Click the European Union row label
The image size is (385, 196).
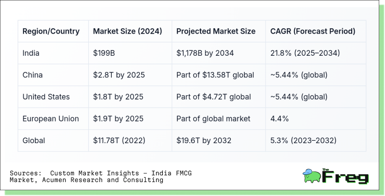[x=51, y=119]
